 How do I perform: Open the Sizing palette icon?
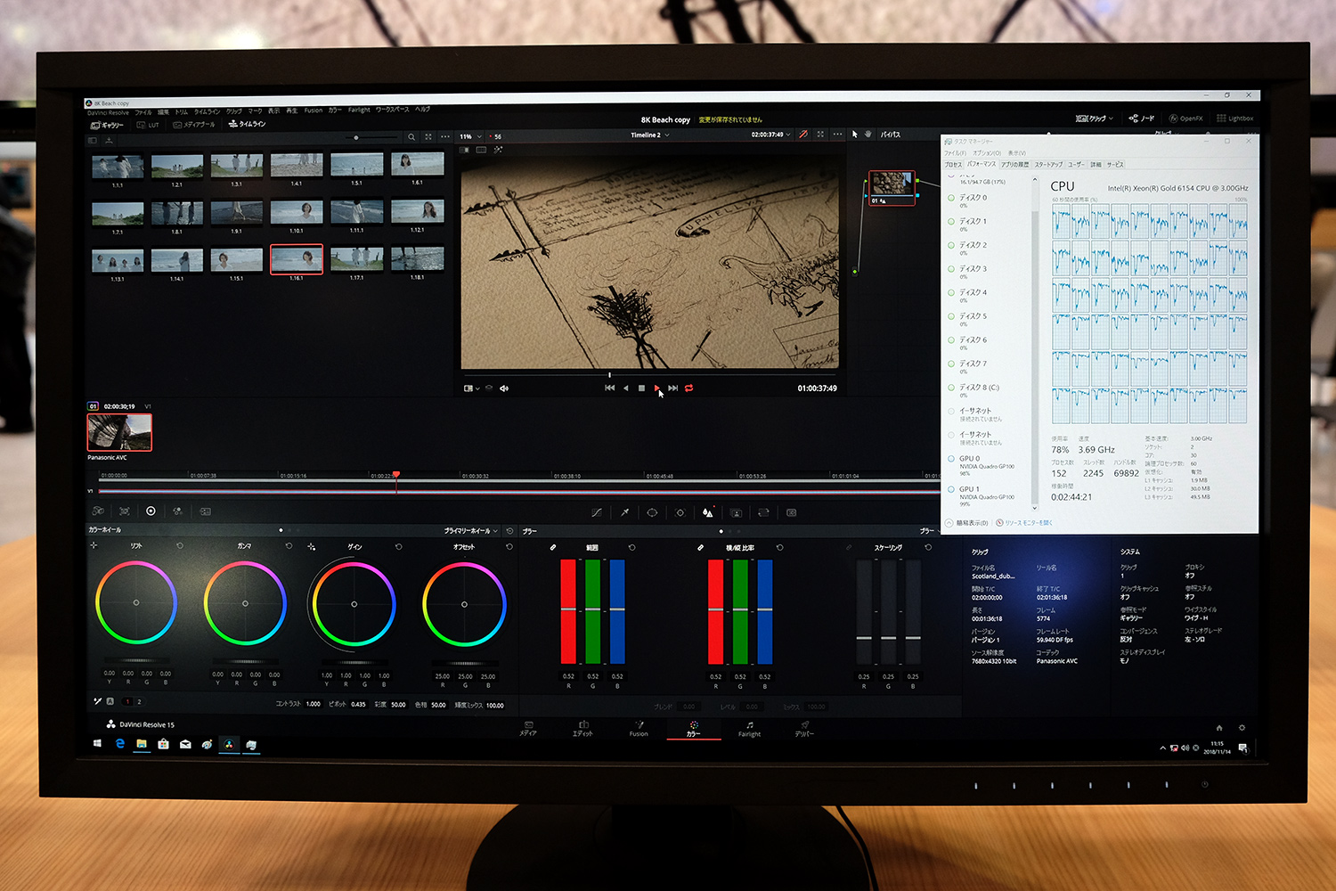pyautogui.click(x=763, y=512)
